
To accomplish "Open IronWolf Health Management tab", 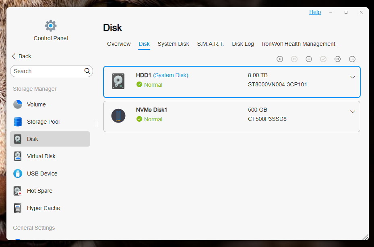I will click(298, 44).
